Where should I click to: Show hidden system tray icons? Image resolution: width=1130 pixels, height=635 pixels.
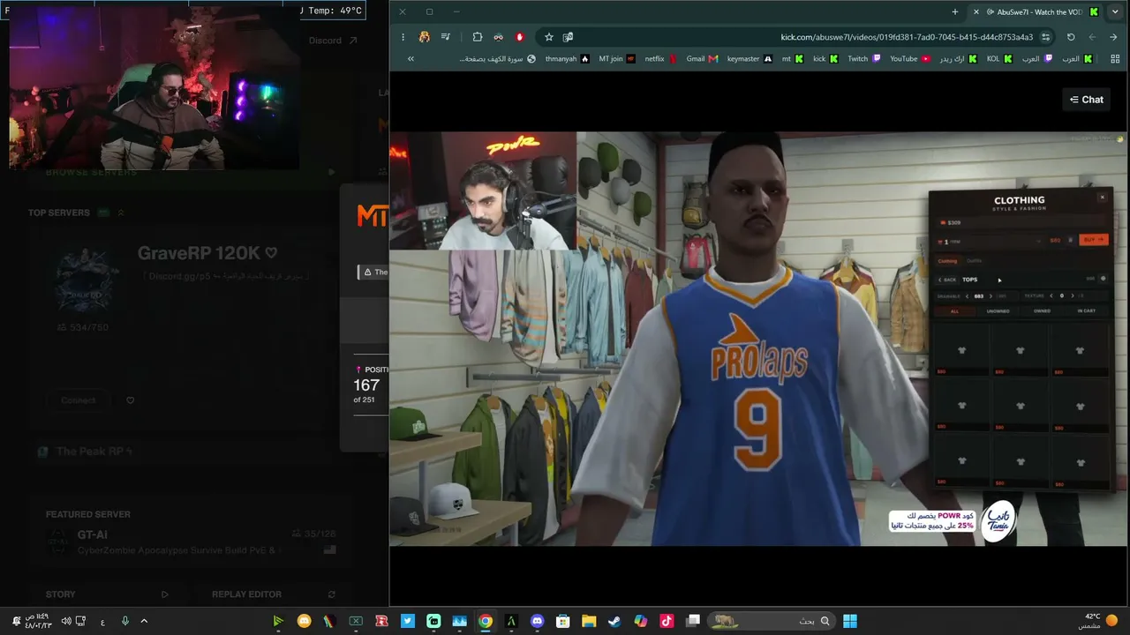click(144, 621)
